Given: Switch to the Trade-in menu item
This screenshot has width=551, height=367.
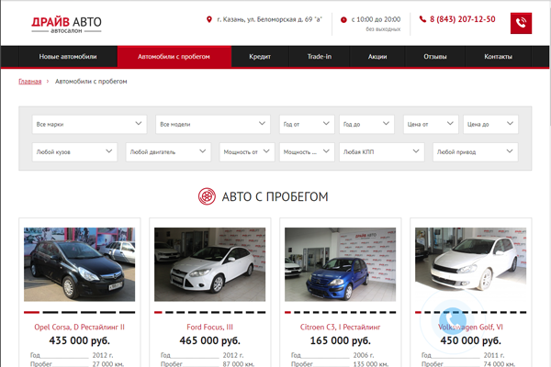Looking at the screenshot, I should (320, 57).
